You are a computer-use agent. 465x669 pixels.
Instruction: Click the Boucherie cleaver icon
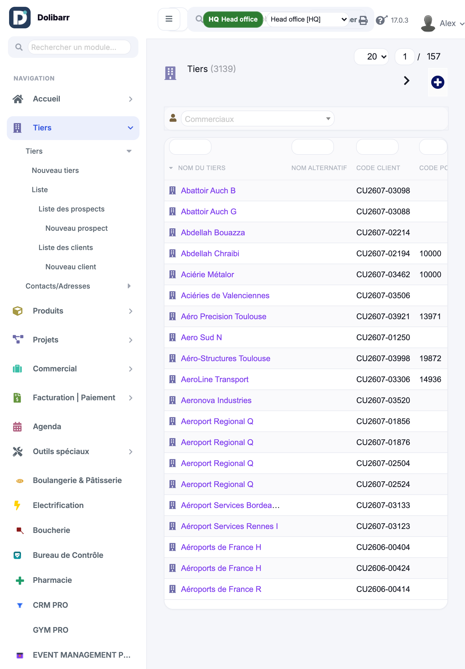[20, 530]
